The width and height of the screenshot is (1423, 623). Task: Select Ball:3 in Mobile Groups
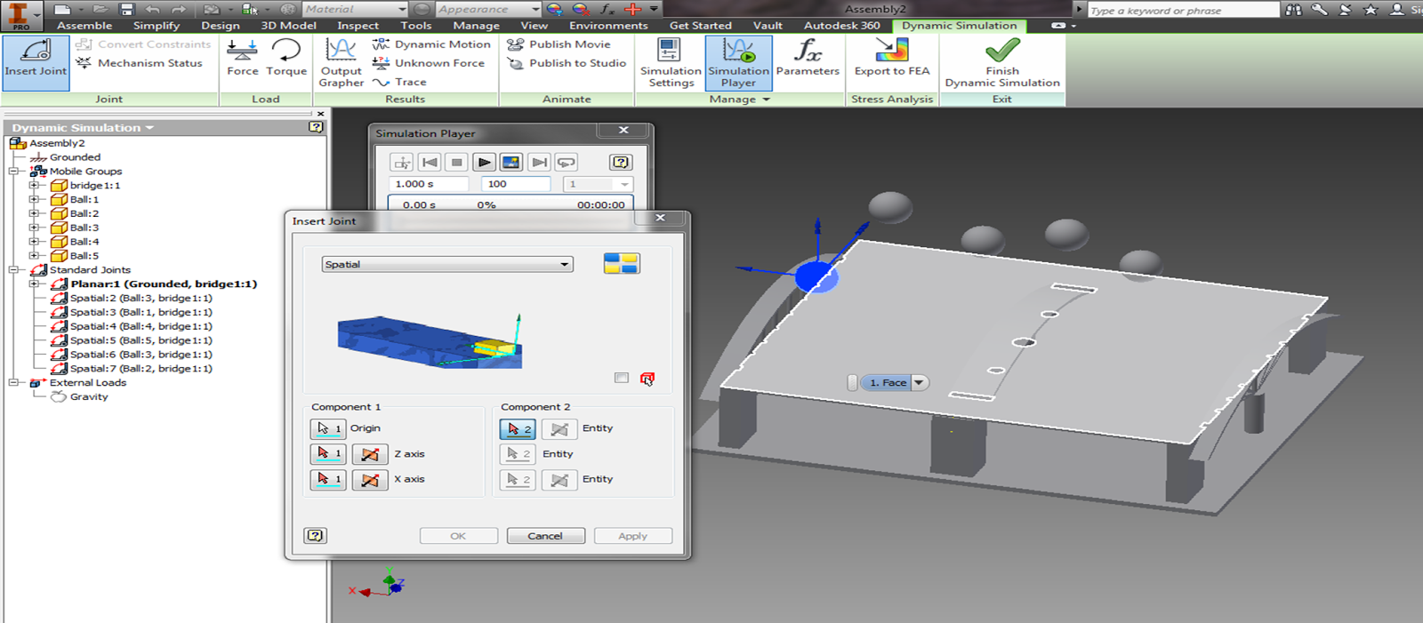click(84, 228)
